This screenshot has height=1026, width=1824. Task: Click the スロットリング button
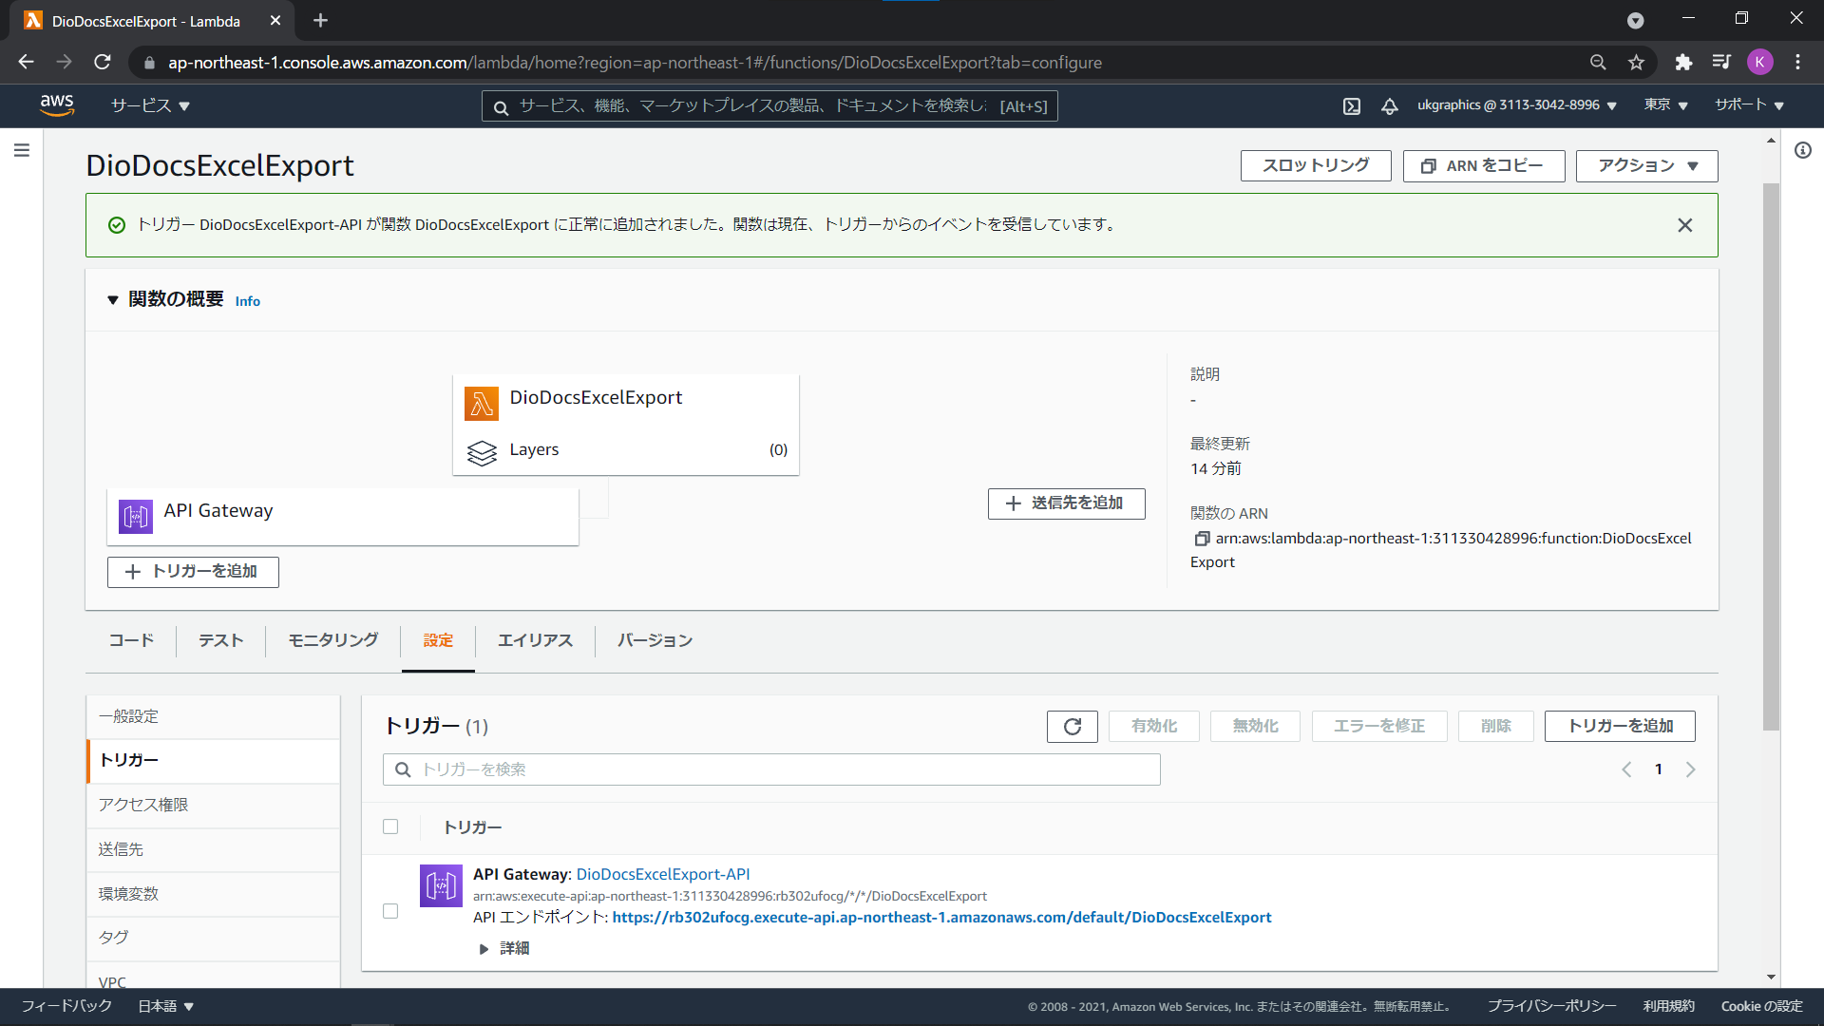coord(1316,166)
